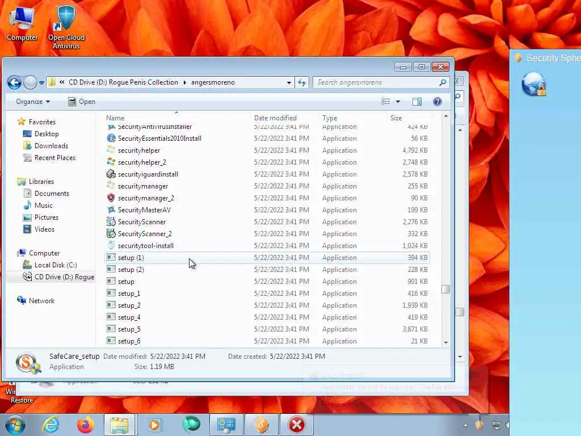This screenshot has height=436, width=581.
Task: Select securitymanager_2 red shield icon
Action: (111, 198)
